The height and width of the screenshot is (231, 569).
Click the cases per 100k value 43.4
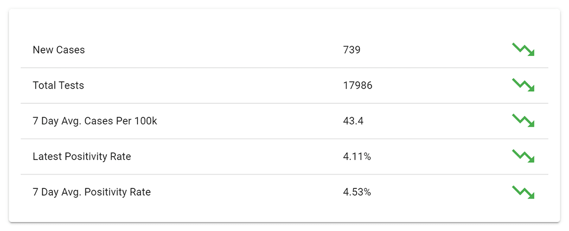pyautogui.click(x=353, y=121)
